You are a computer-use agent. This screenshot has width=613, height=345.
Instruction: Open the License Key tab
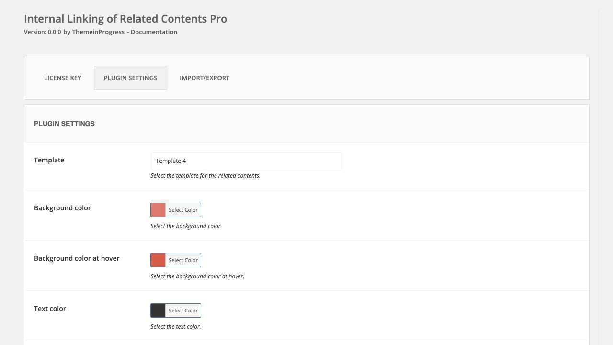pos(63,78)
